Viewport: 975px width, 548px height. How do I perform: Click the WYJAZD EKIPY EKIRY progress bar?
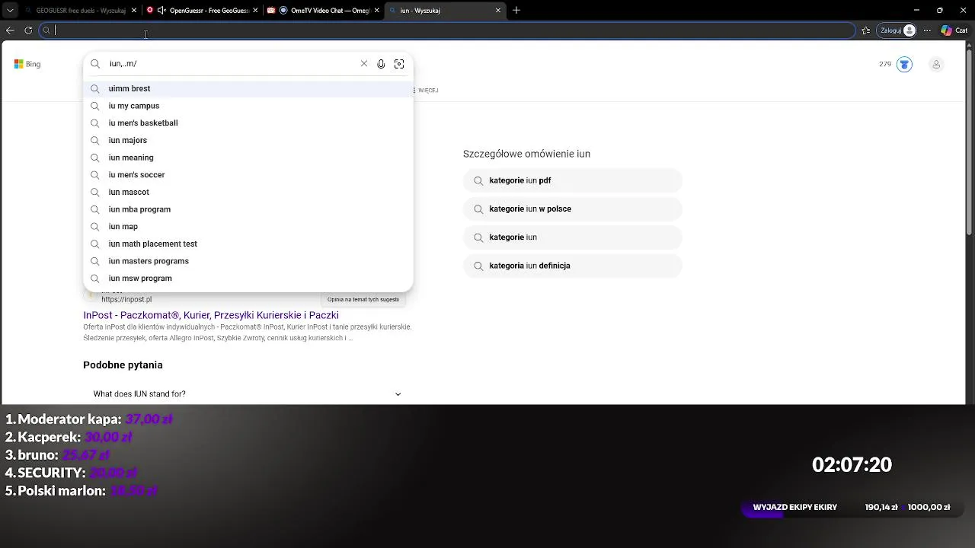(852, 508)
